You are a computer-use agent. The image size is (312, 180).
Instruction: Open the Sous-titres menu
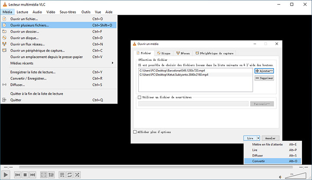(68, 12)
